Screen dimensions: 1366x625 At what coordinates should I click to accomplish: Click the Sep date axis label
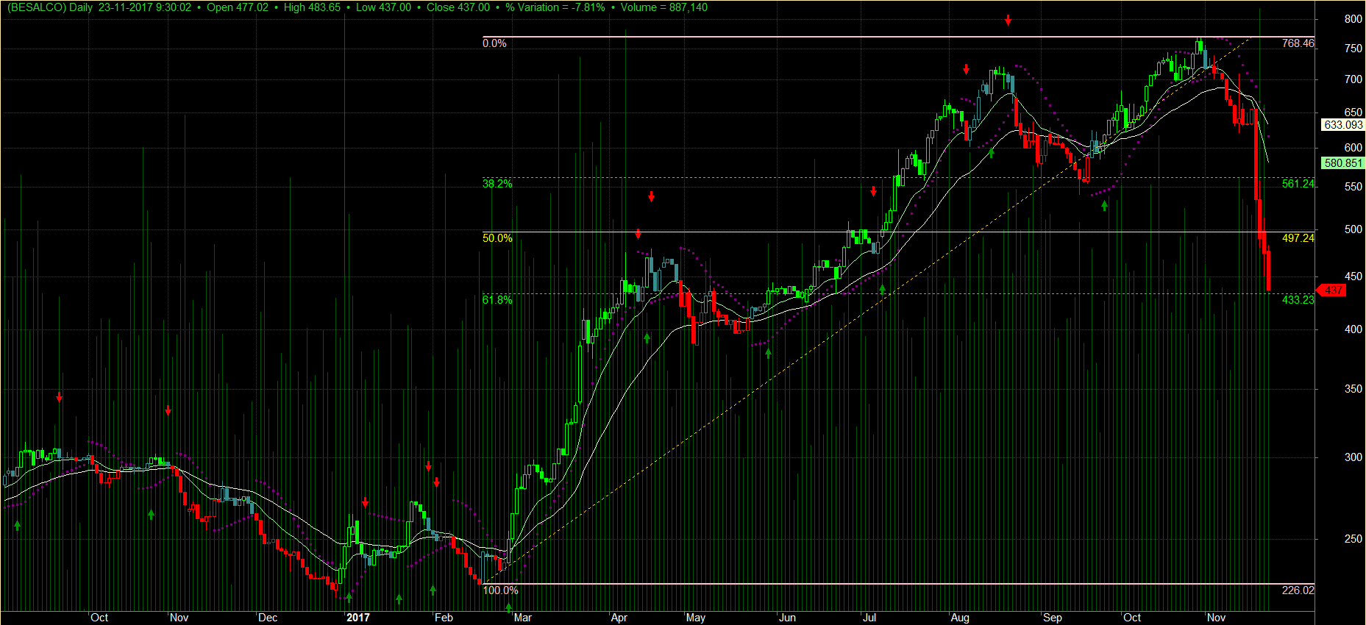click(1053, 618)
